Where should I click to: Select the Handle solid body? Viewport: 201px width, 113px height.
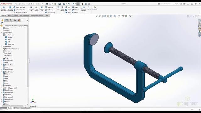[x=8, y=37]
